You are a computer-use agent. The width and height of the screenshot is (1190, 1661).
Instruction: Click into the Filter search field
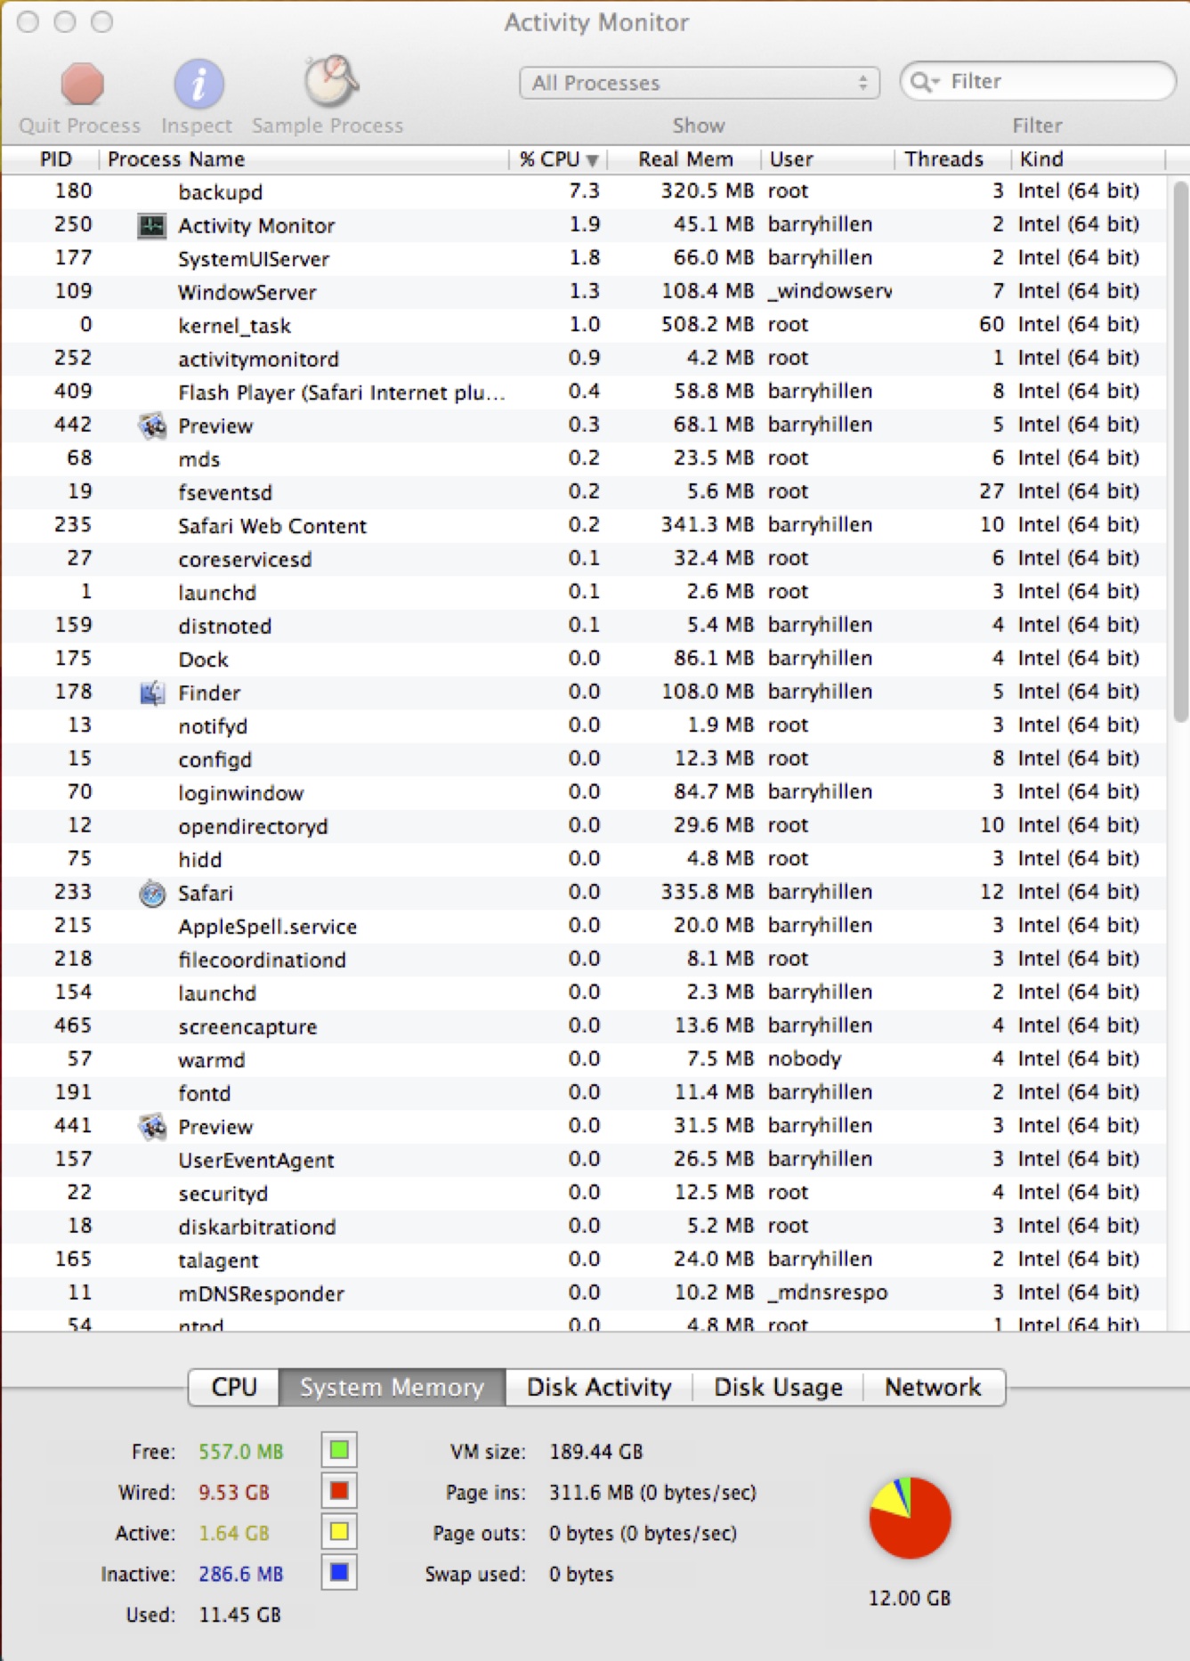click(1038, 82)
